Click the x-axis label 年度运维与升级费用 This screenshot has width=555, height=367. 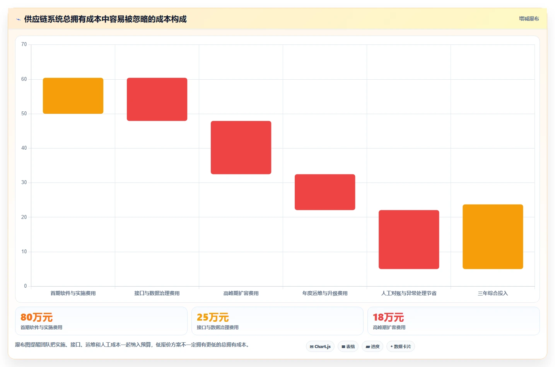click(325, 293)
